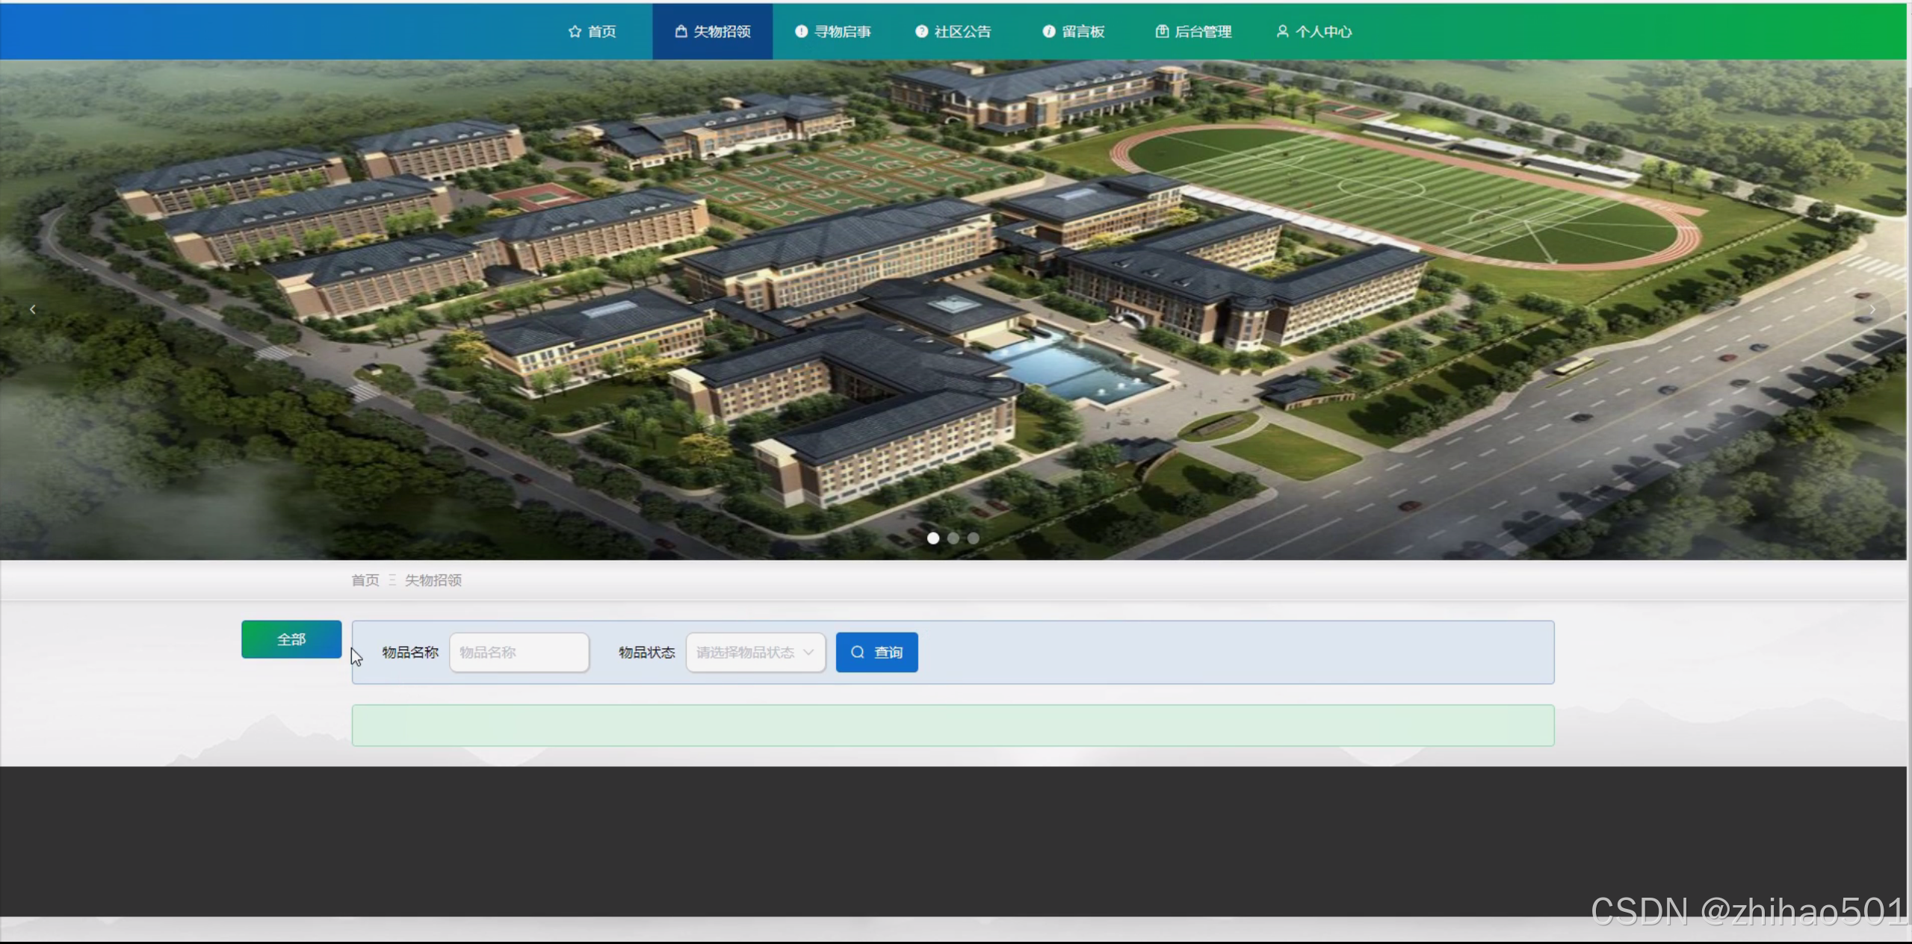This screenshot has height=944, width=1912.
Task: Go to previous carousel slide arrow
Action: click(32, 309)
